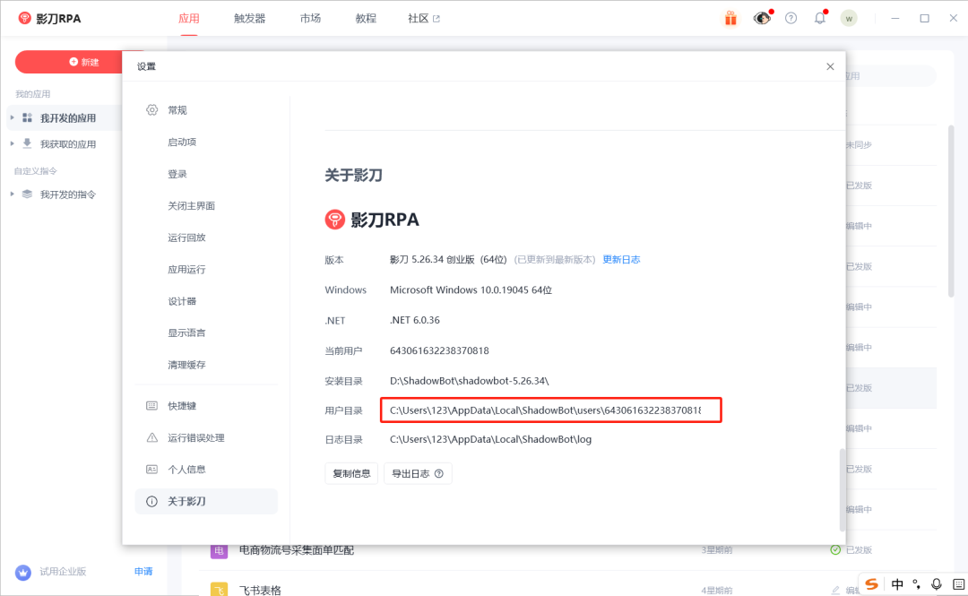968x596 pixels.
Task: Click the yellow 飞 app icon for 飞书表格
Action: coord(220,589)
